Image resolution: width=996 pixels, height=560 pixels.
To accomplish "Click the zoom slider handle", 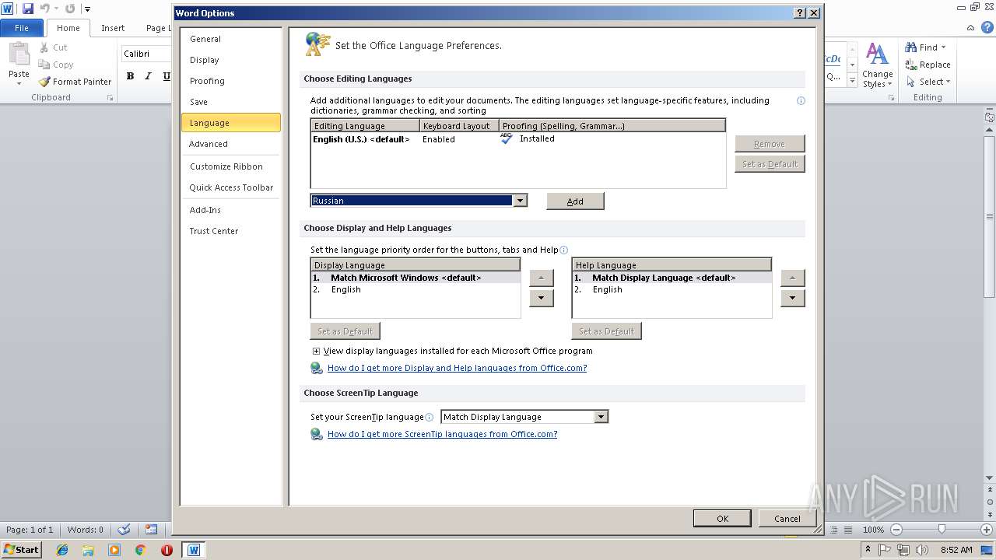I will (x=942, y=530).
